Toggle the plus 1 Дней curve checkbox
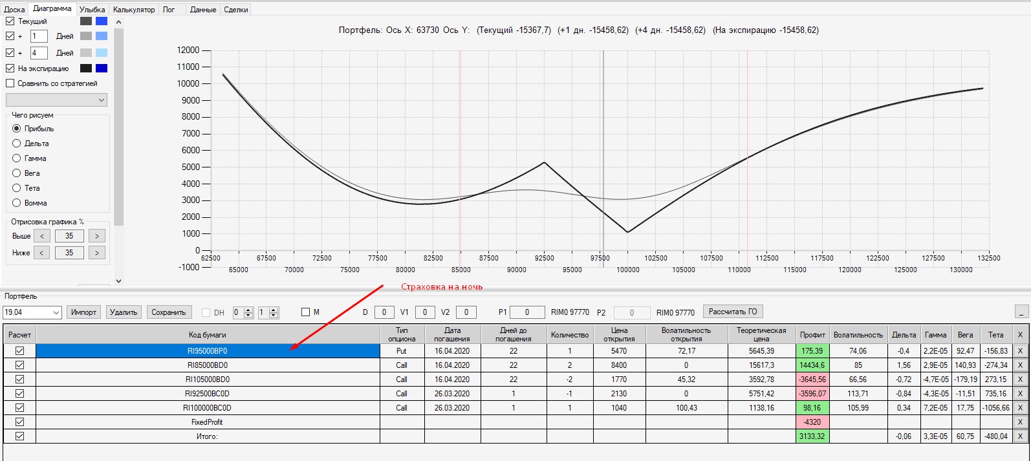The width and height of the screenshot is (1031, 461). (x=10, y=36)
